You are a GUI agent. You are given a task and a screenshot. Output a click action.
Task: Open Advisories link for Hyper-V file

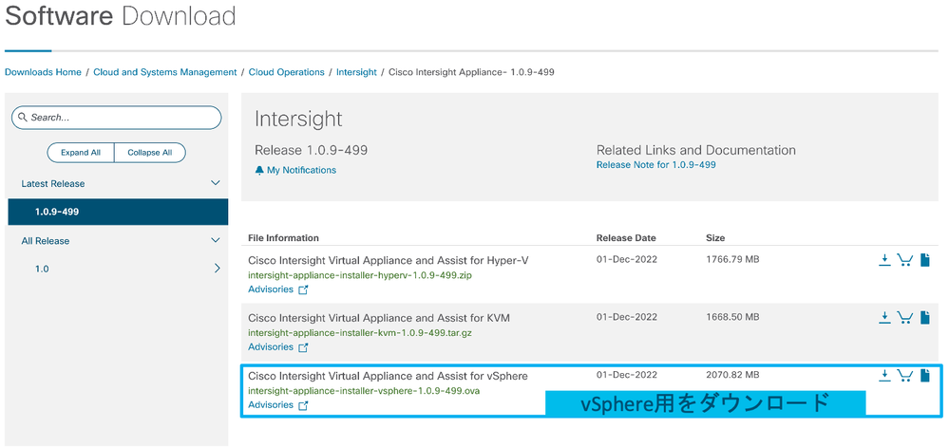pos(271,289)
